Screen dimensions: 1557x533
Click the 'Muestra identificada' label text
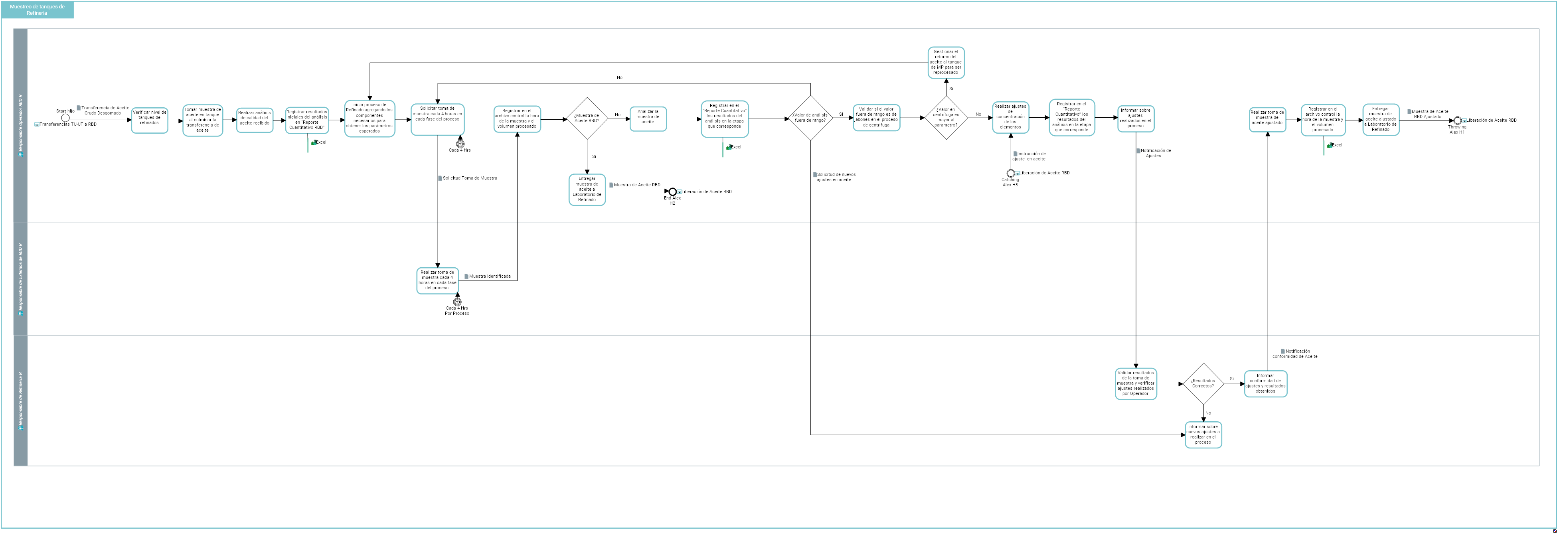[490, 276]
